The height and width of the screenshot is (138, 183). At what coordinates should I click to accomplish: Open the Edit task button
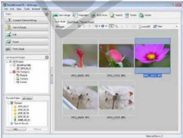pyautogui.click(x=27, y=35)
